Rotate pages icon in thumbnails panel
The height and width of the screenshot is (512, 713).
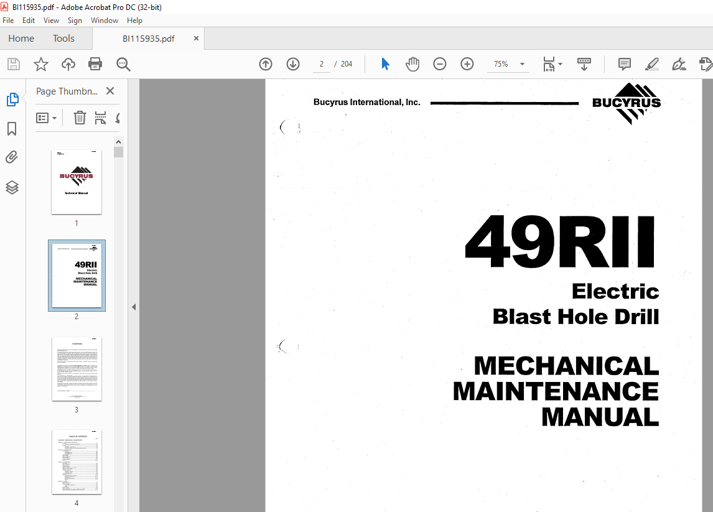pos(118,118)
